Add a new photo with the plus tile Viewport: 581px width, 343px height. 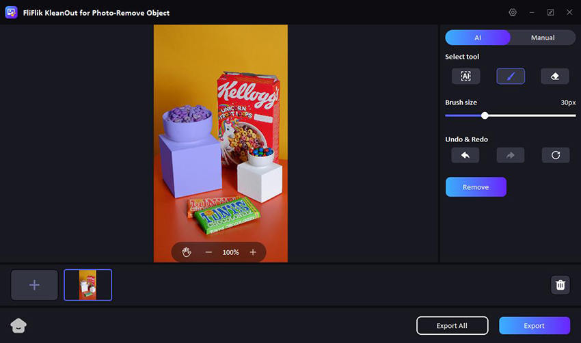click(x=34, y=285)
